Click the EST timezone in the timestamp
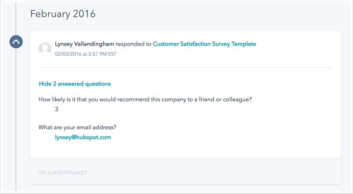The height and width of the screenshot is (194, 353). pos(112,54)
